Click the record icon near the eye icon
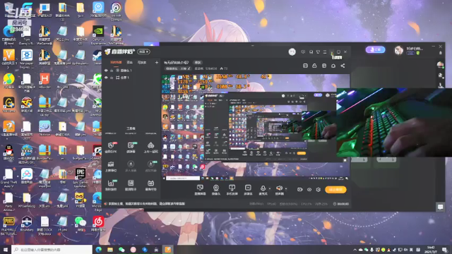 point(299,190)
